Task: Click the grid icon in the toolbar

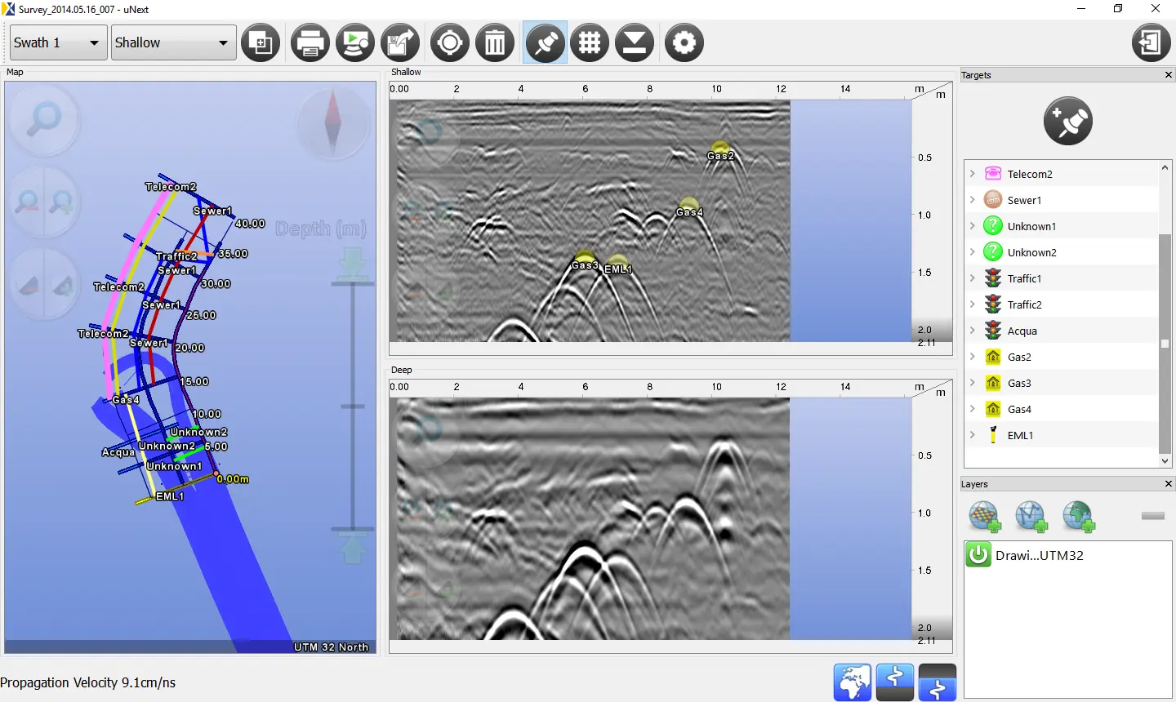Action: coord(590,42)
